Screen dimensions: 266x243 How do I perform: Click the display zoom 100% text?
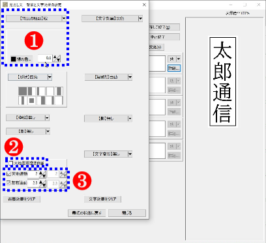pyautogui.click(x=237, y=13)
